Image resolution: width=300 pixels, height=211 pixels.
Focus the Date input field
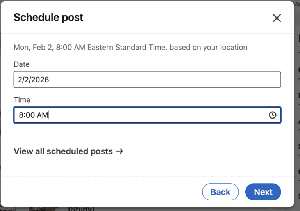[147, 80]
